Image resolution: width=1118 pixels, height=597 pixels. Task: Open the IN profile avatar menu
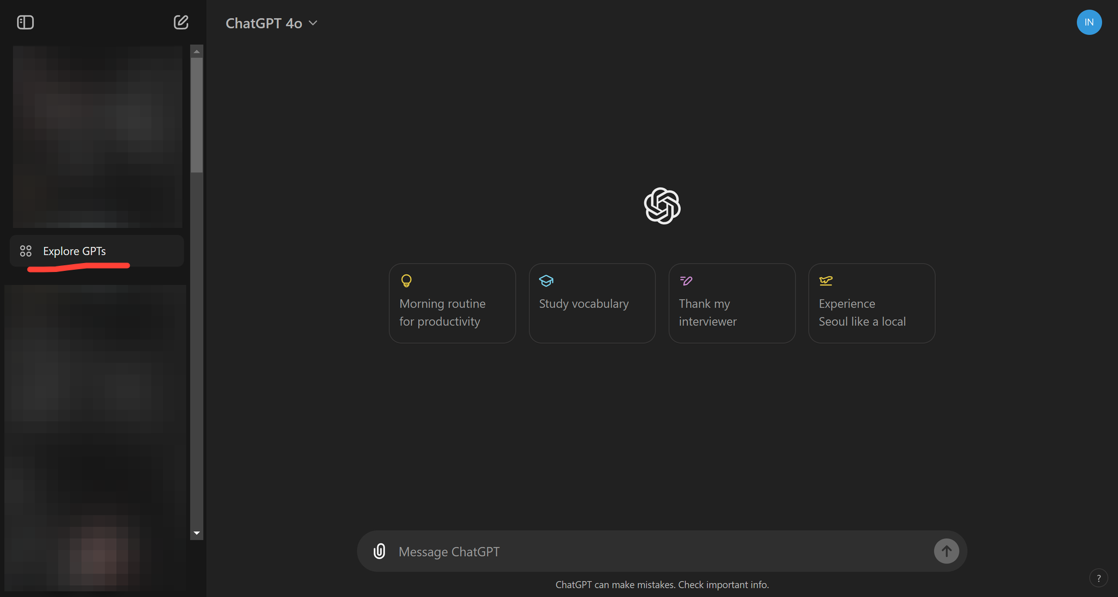coord(1088,22)
